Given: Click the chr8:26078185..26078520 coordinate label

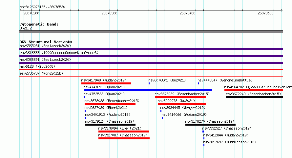Looking at the screenshot, I should click(x=42, y=7).
